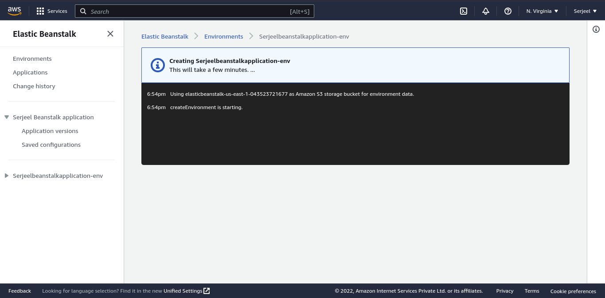The image size is (605, 298).
Task: Open the info panel icon on right
Action: pyautogui.click(x=596, y=29)
